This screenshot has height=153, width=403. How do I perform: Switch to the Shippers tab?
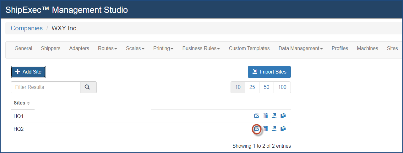click(x=51, y=48)
